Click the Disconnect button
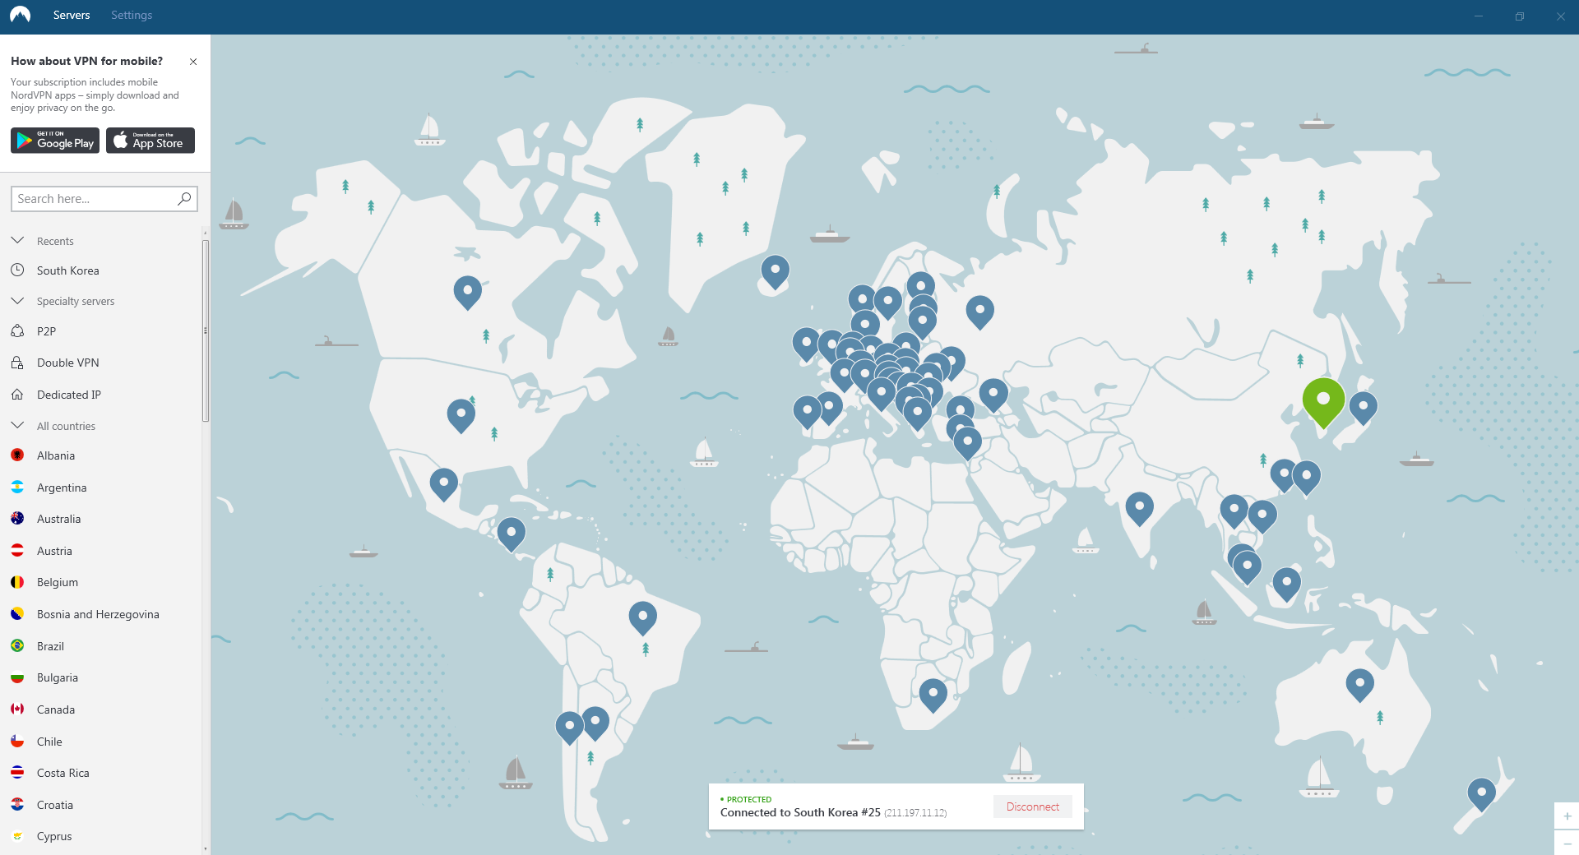The height and width of the screenshot is (855, 1579). click(x=1033, y=806)
